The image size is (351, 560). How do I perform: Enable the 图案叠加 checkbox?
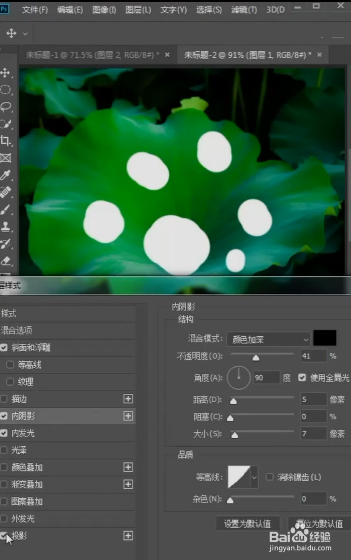pyautogui.click(x=4, y=502)
